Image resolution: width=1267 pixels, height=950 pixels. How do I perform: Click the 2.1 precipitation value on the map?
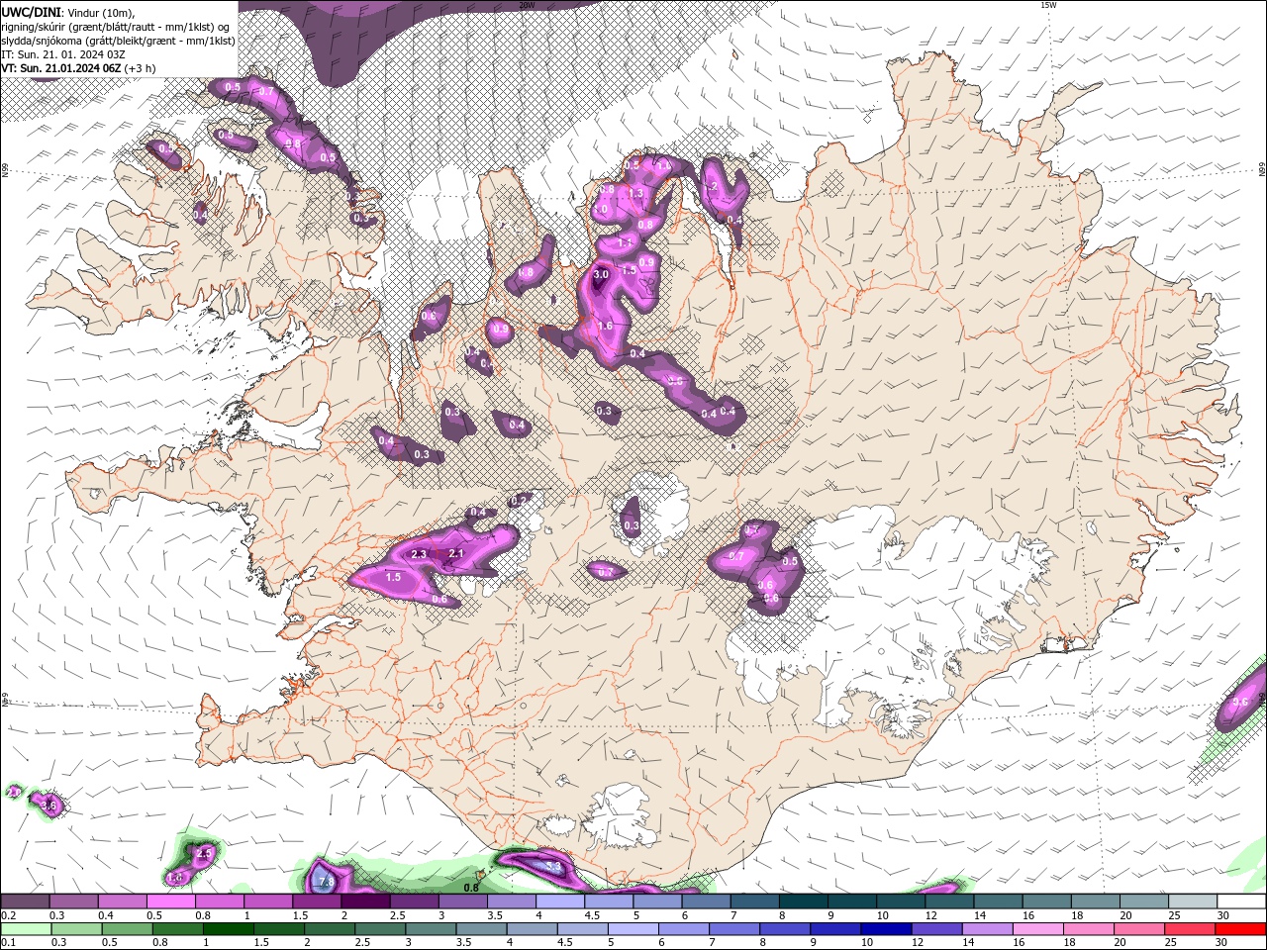pyautogui.click(x=456, y=553)
